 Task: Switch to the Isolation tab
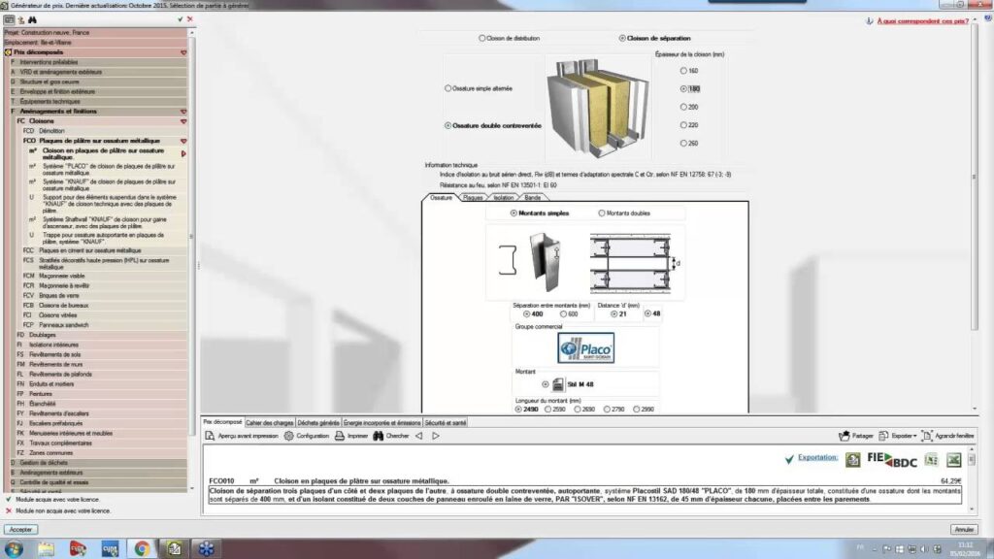tap(504, 197)
